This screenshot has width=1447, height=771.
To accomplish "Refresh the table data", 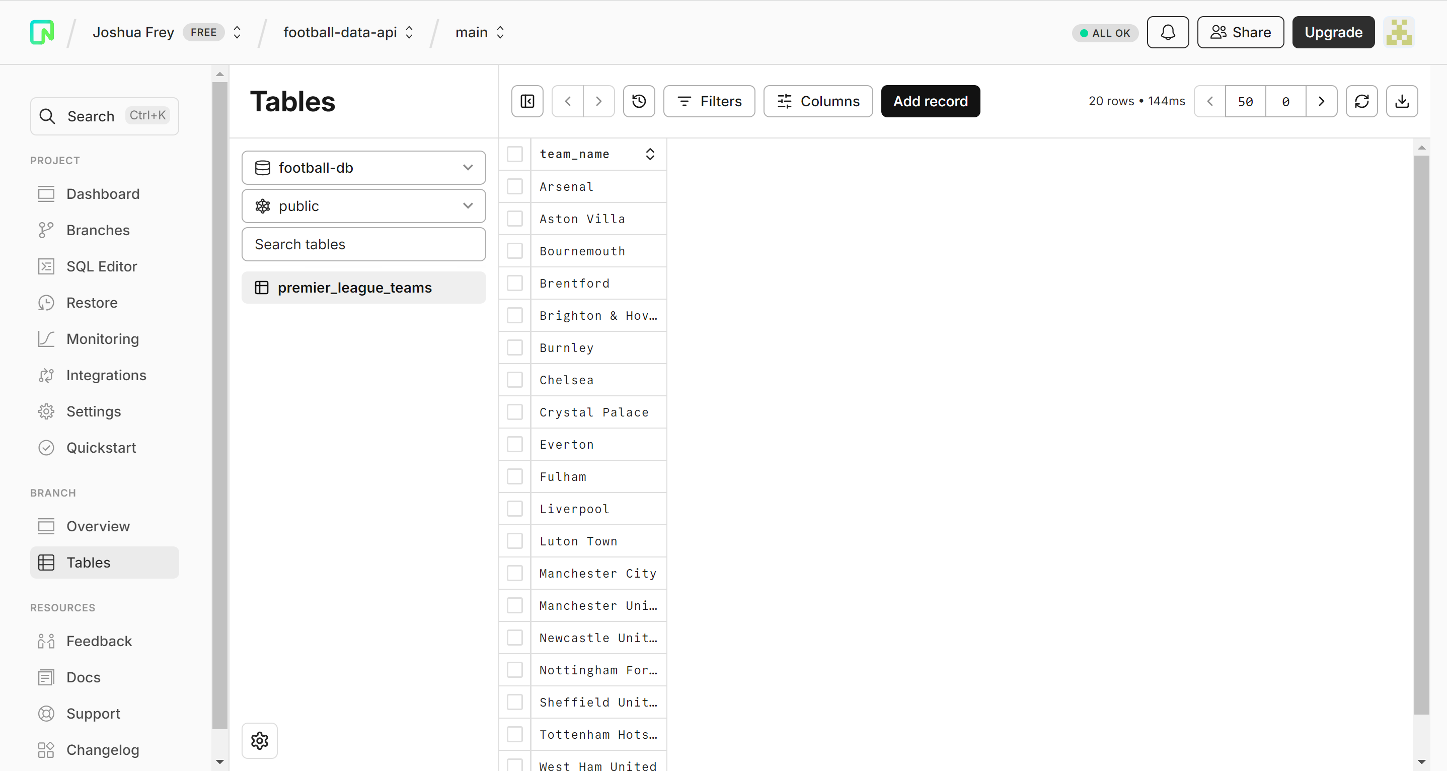I will 1361,101.
